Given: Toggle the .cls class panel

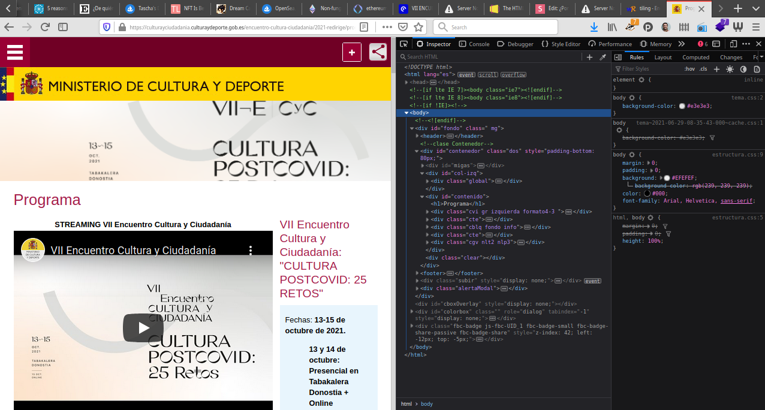Looking at the screenshot, I should 703,69.
